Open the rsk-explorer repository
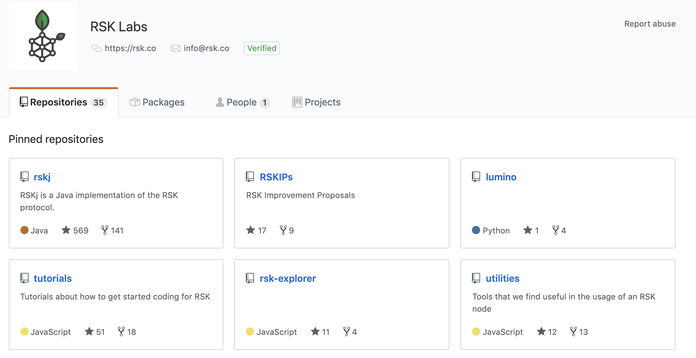696x358 pixels. click(x=288, y=278)
